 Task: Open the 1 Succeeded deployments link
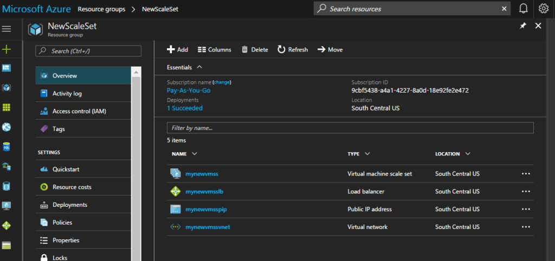tap(185, 108)
